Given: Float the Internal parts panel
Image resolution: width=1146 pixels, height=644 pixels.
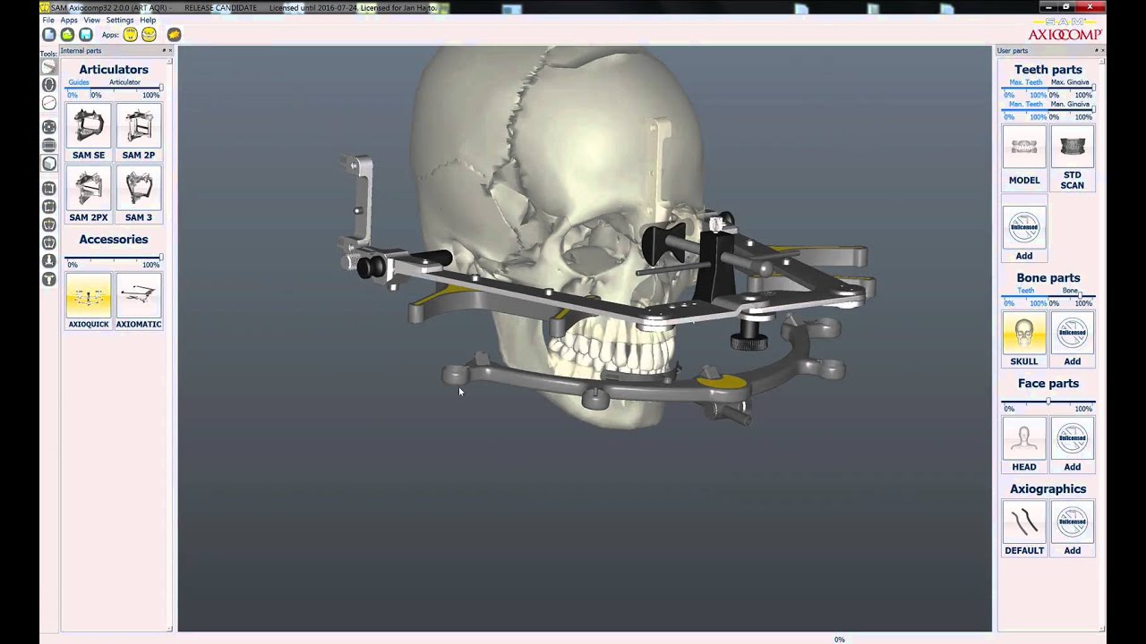Looking at the screenshot, I should click(x=164, y=51).
